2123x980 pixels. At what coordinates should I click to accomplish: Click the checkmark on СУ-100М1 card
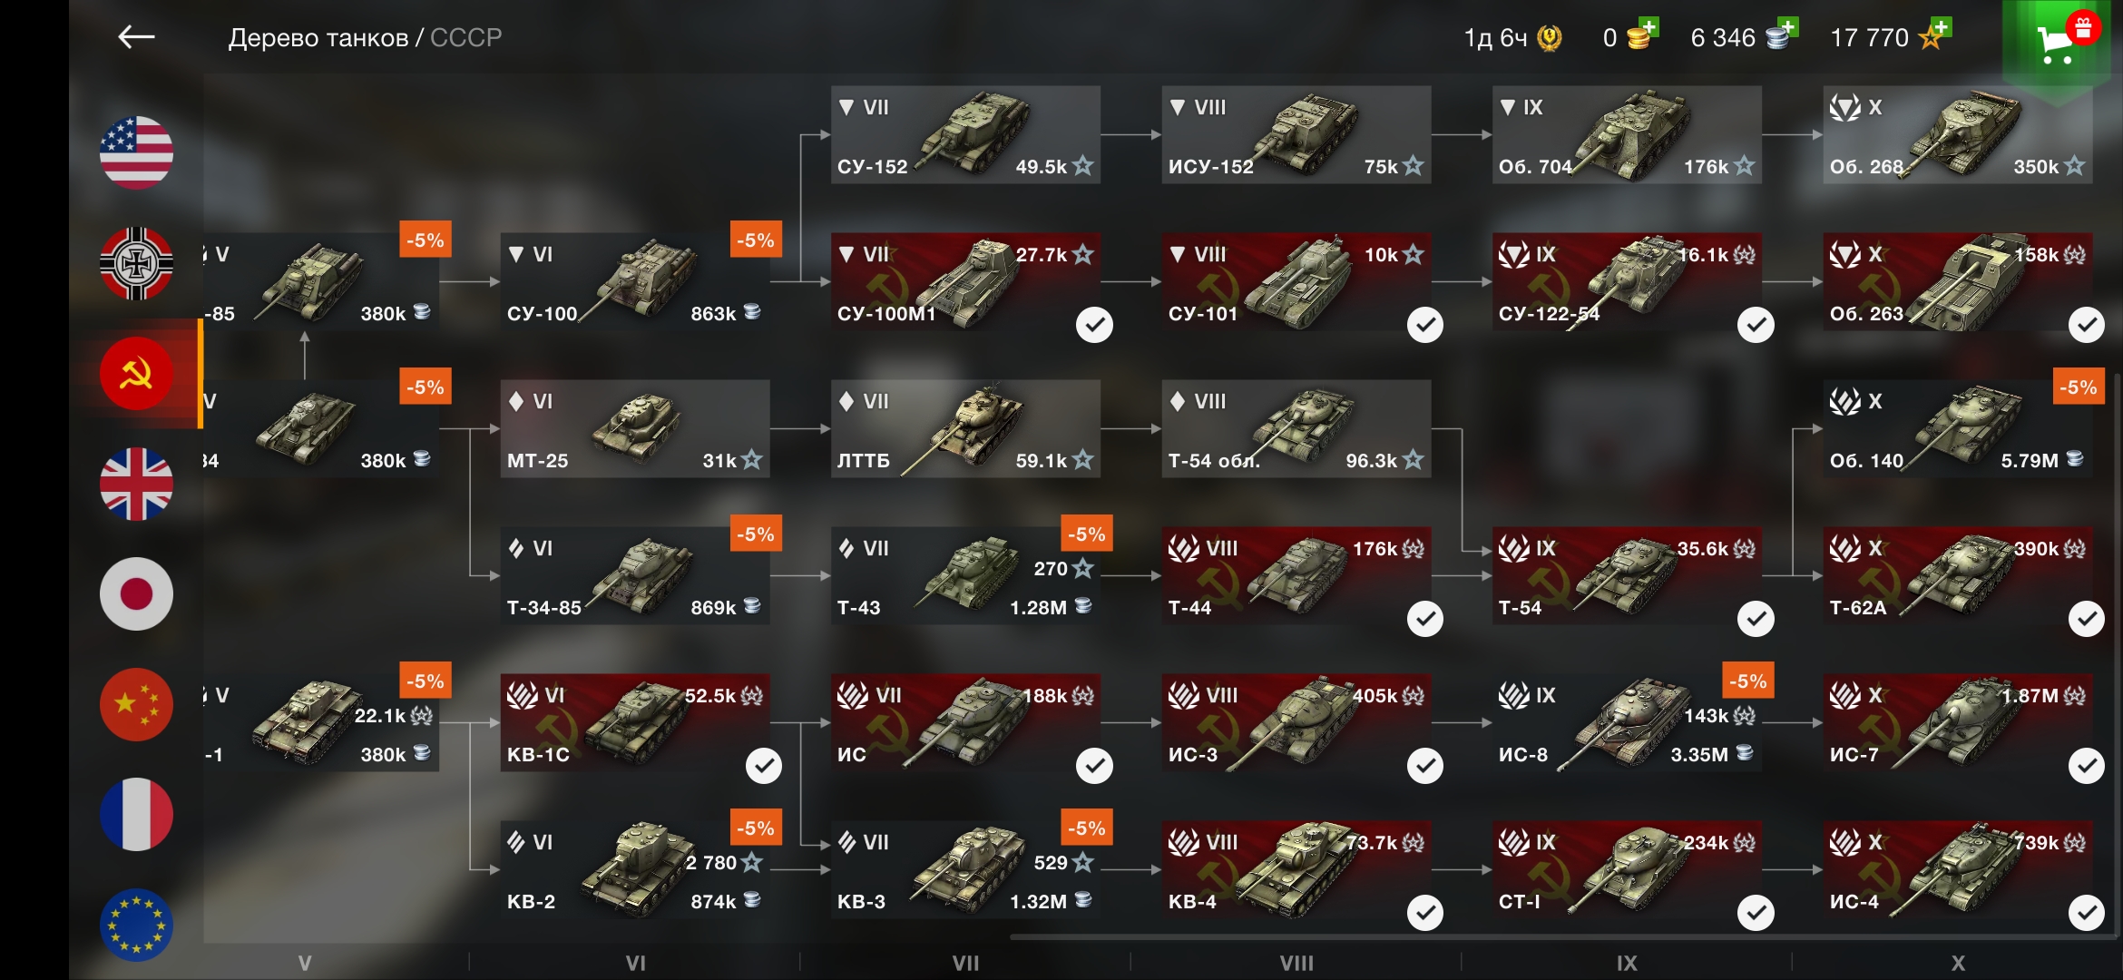tap(1094, 325)
